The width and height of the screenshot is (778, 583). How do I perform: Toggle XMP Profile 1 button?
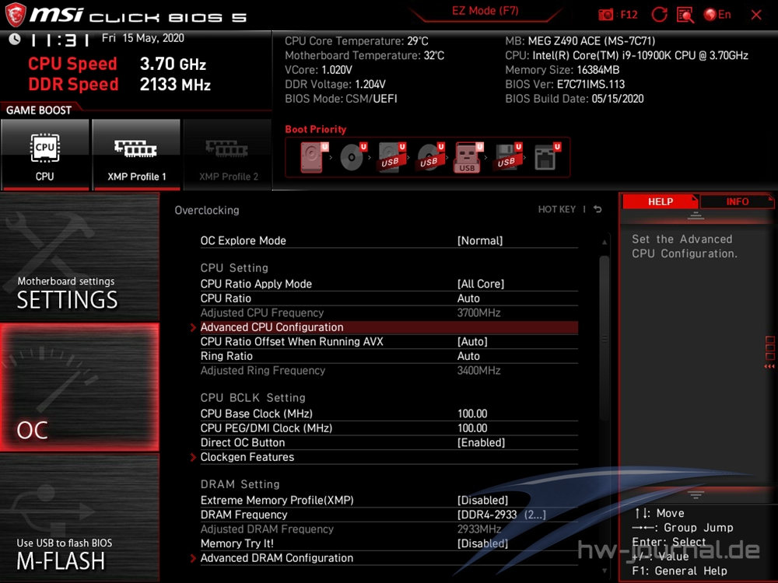pyautogui.click(x=136, y=155)
